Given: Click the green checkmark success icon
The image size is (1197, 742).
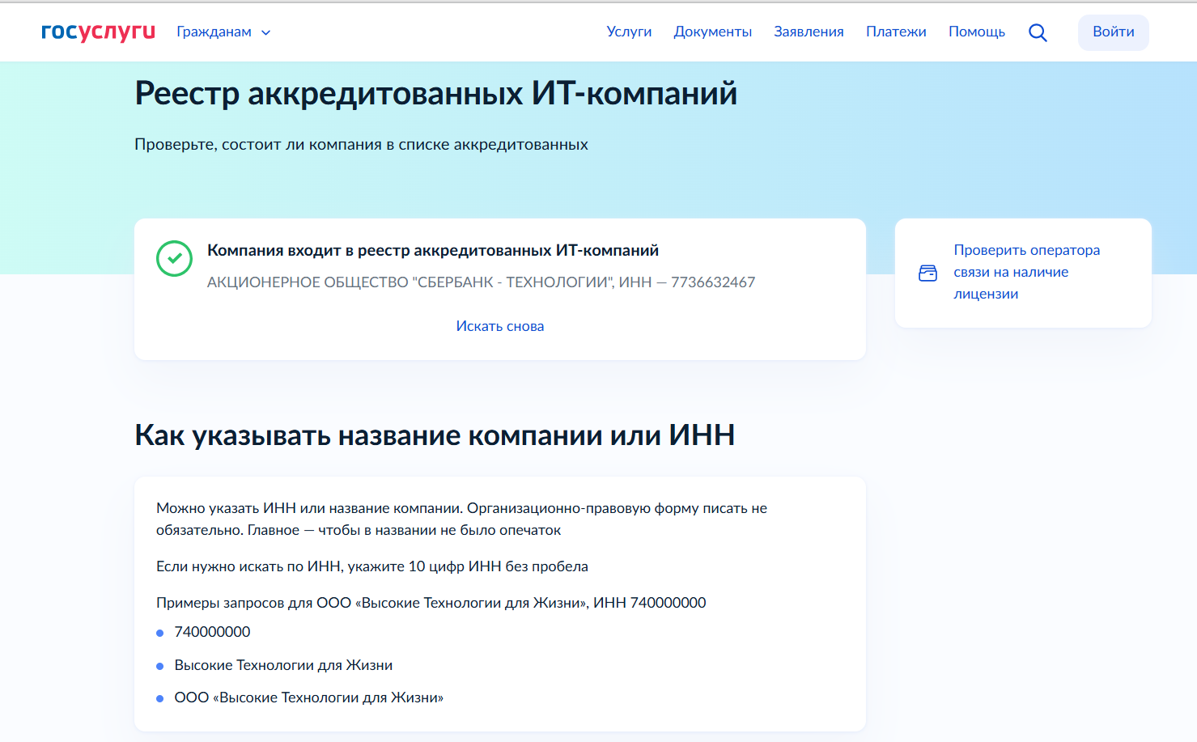Looking at the screenshot, I should pos(174,258).
